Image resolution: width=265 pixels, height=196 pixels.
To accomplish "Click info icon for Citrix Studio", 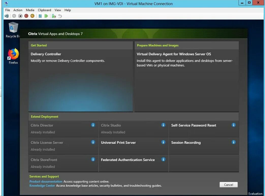I will point(163,125).
